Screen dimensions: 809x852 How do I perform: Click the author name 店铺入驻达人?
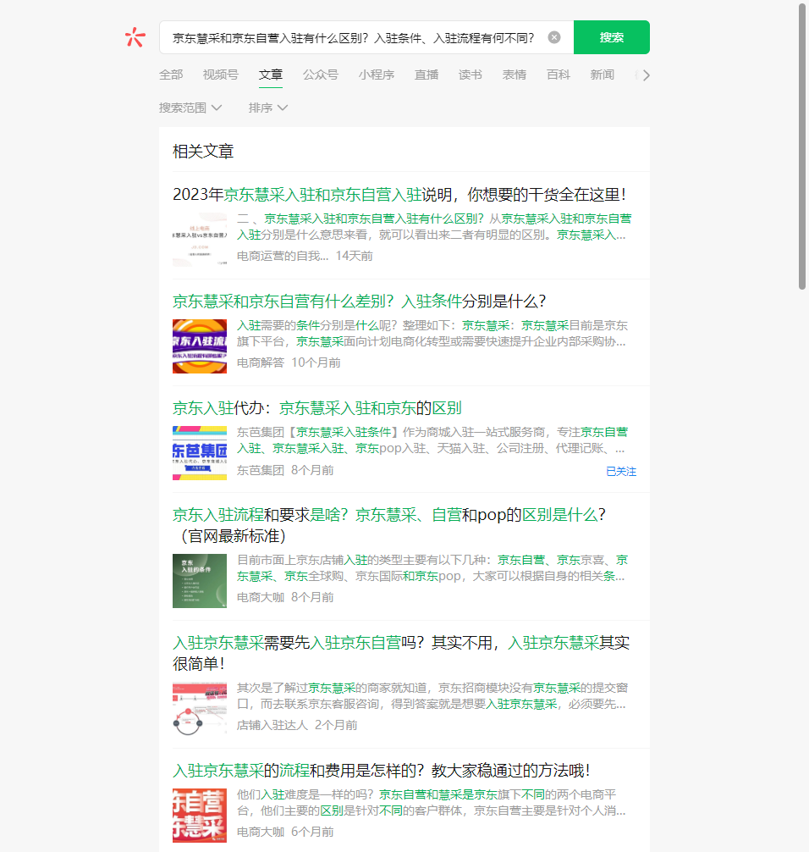[272, 725]
